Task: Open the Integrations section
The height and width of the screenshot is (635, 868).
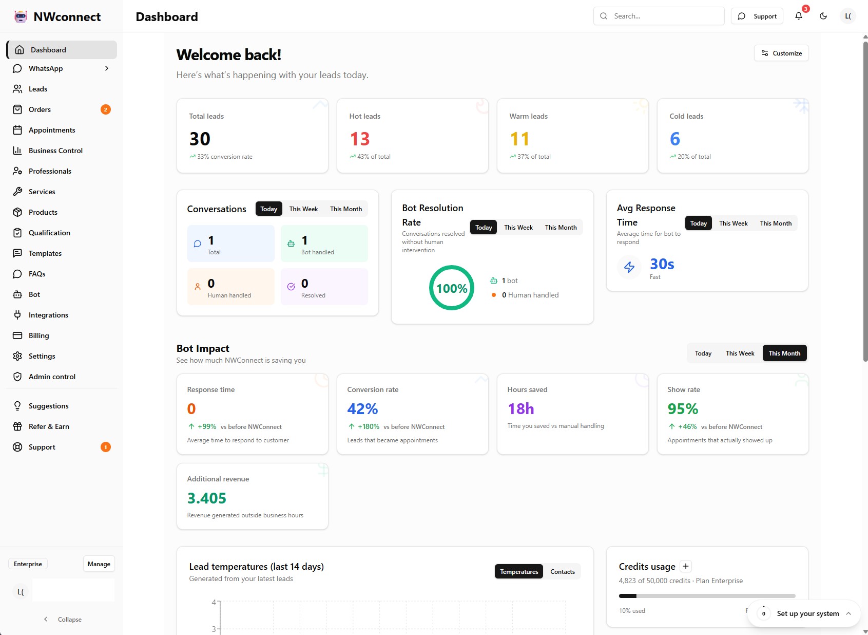Action: pos(48,315)
